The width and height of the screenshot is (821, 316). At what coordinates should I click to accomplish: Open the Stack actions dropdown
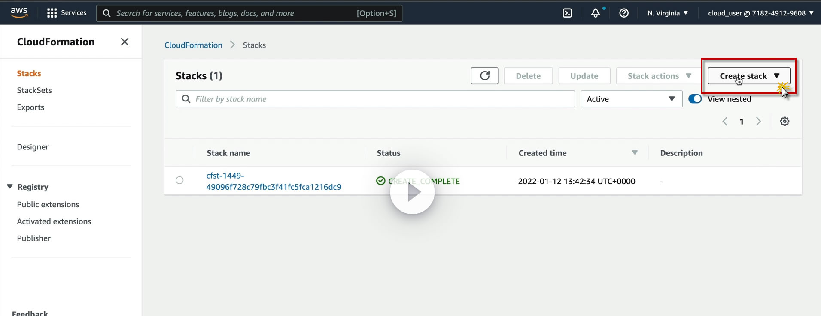(x=658, y=76)
